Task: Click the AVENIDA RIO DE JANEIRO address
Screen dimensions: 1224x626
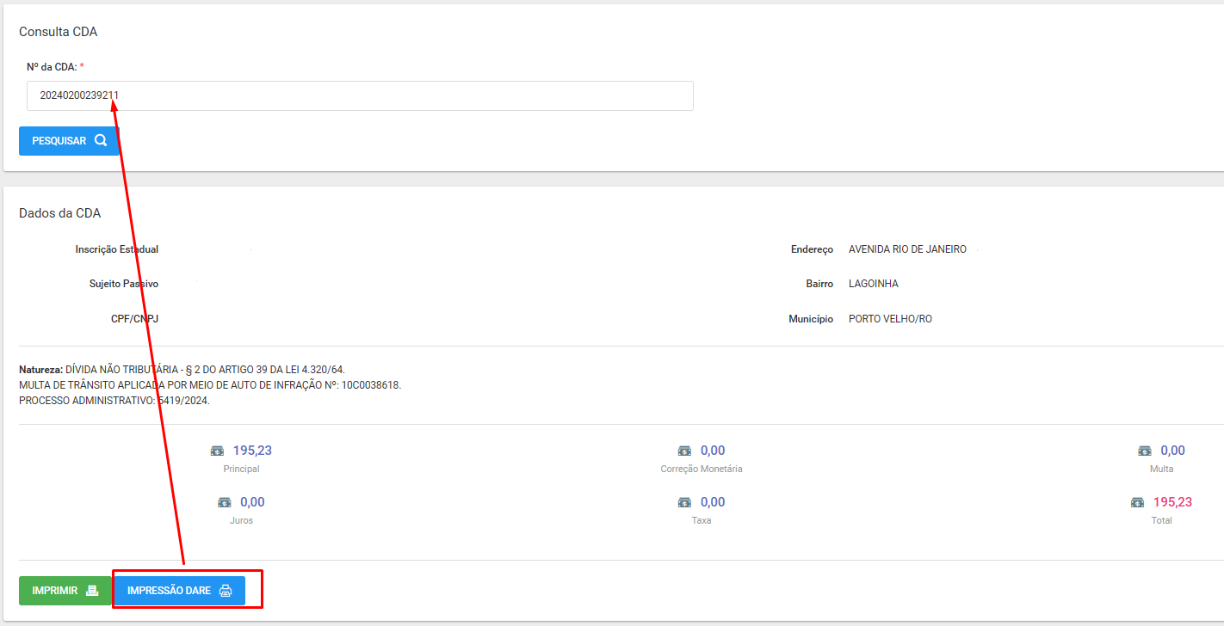Action: pos(907,249)
